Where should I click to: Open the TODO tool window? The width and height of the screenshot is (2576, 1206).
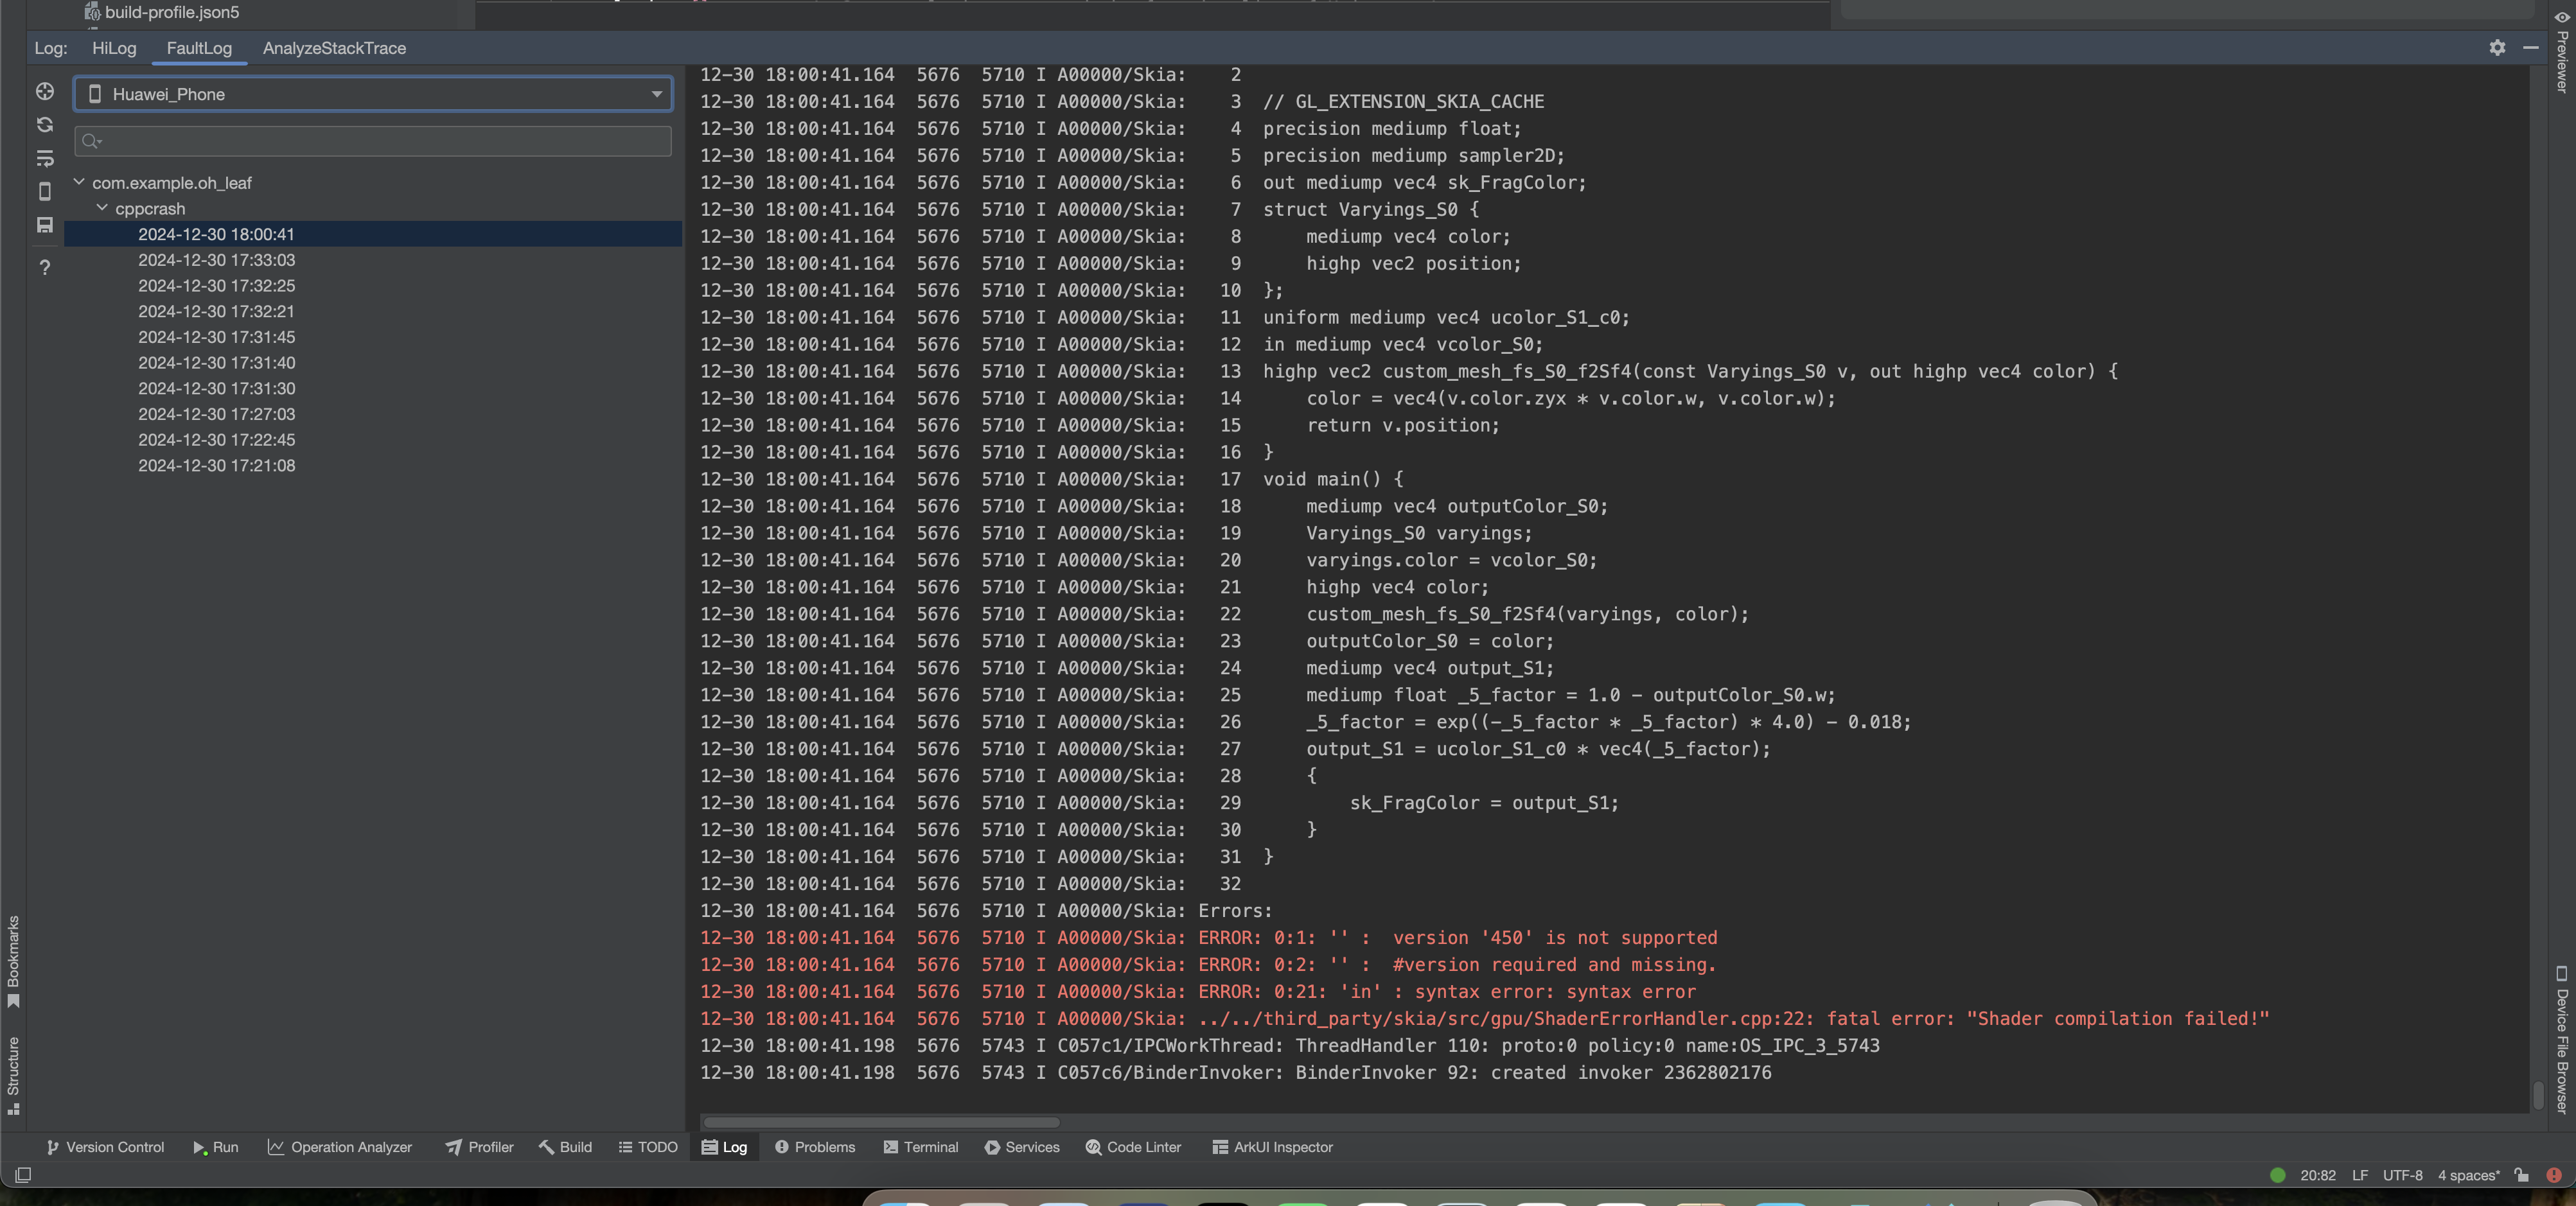tap(648, 1147)
